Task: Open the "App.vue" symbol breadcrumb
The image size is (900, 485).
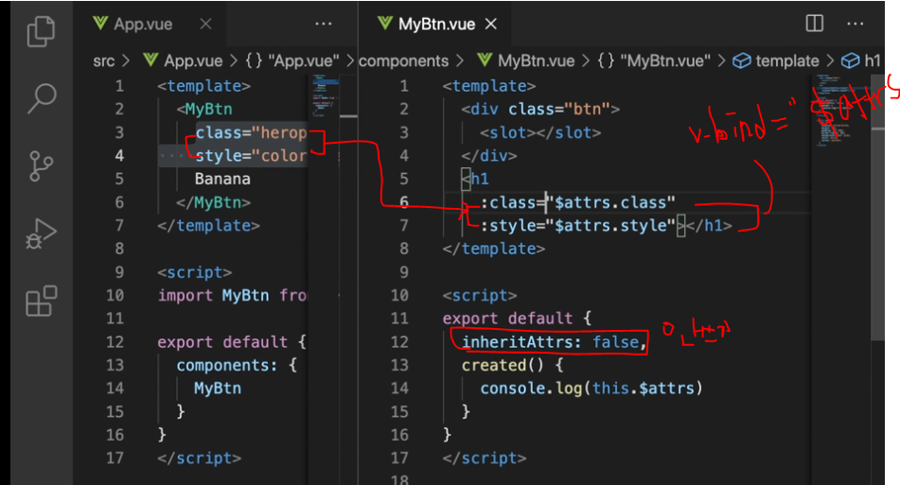Action: [x=292, y=61]
